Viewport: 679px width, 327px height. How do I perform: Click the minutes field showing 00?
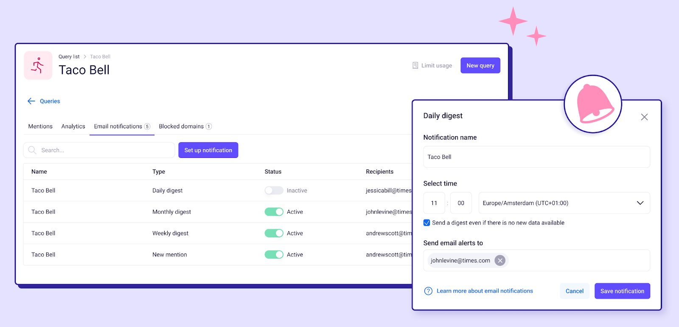(461, 203)
